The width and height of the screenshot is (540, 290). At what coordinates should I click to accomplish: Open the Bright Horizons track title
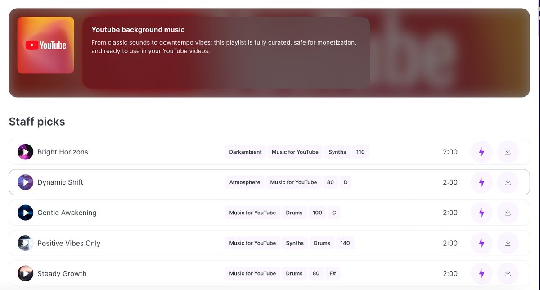pyautogui.click(x=63, y=152)
